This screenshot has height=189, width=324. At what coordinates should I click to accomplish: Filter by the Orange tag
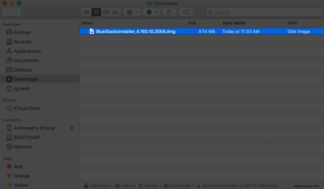click(x=22, y=176)
